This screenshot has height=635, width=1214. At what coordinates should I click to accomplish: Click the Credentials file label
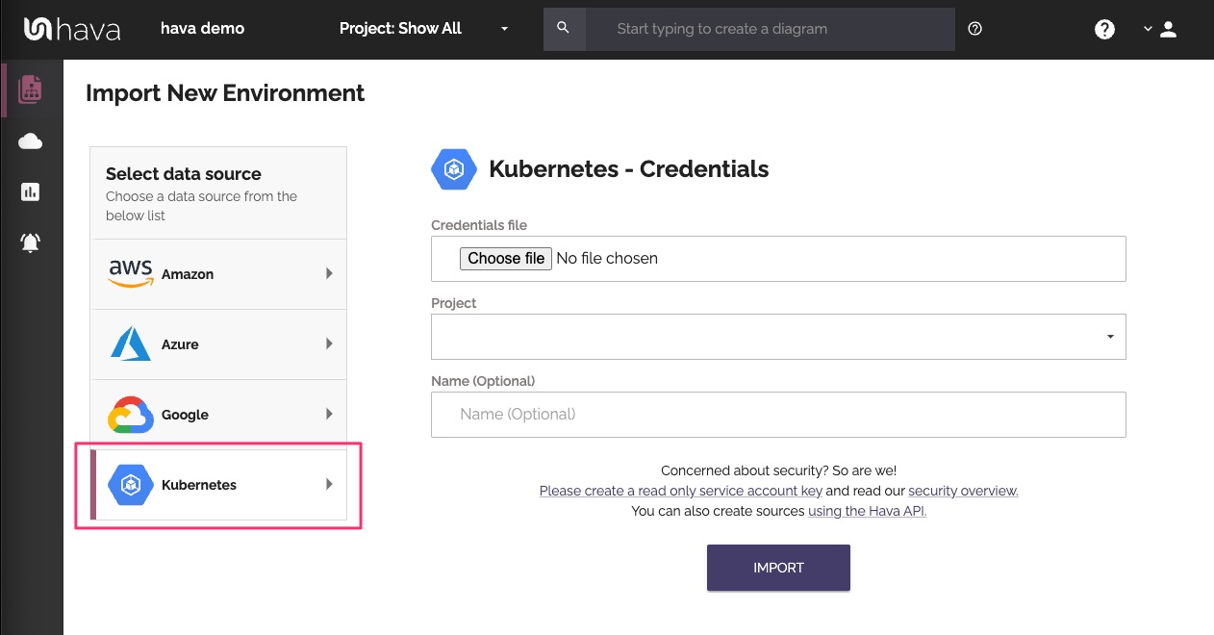(x=479, y=225)
